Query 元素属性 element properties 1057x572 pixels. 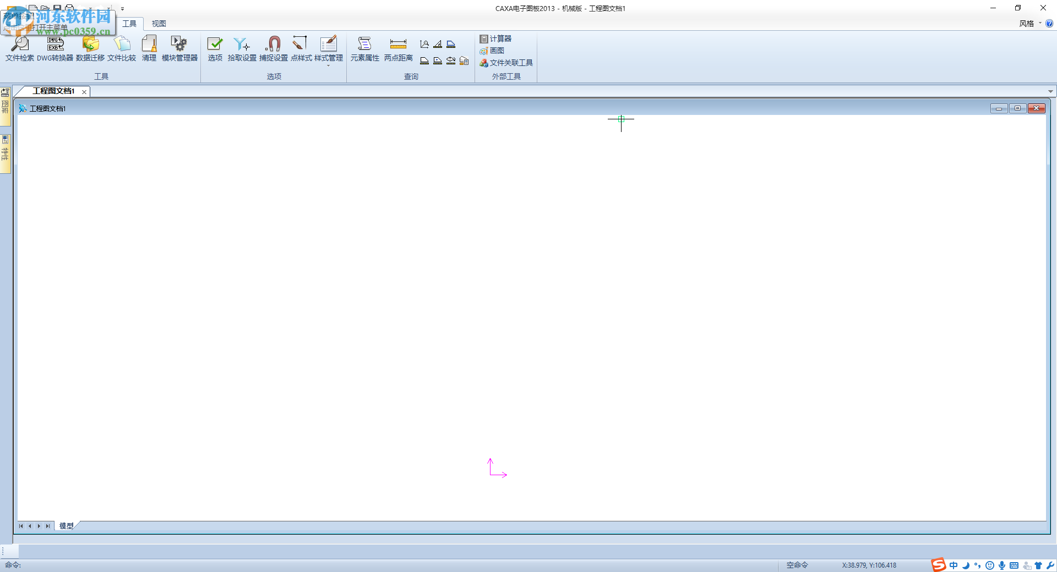[365, 49]
